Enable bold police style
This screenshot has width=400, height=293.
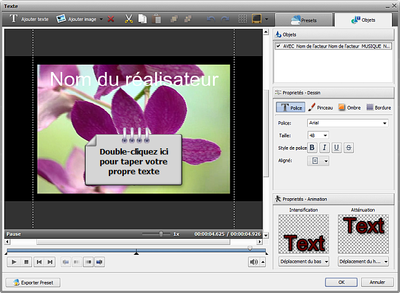click(311, 148)
